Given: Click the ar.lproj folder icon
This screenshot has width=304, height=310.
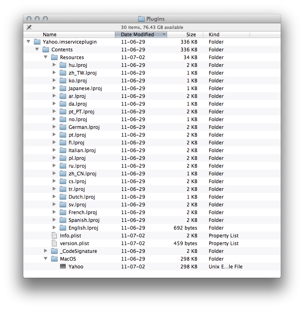Looking at the screenshot, I should 63,96.
